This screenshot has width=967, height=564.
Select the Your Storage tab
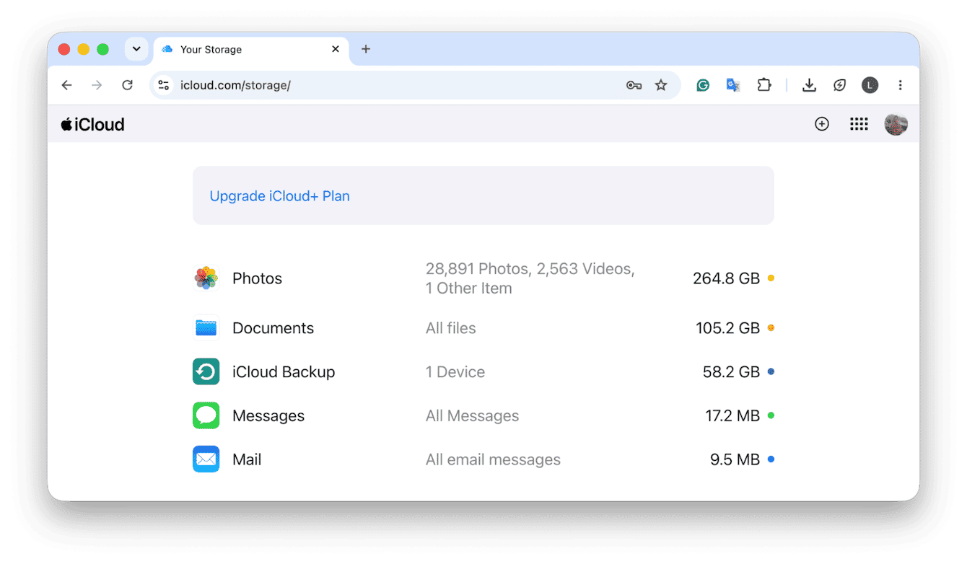(251, 49)
